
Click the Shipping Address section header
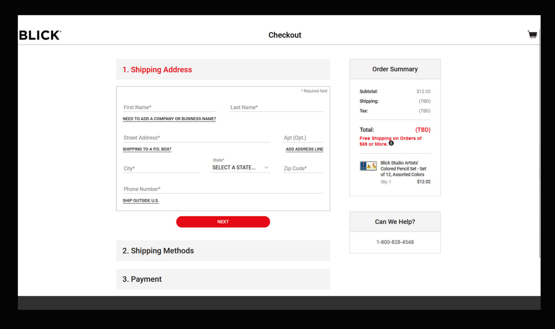pos(223,70)
